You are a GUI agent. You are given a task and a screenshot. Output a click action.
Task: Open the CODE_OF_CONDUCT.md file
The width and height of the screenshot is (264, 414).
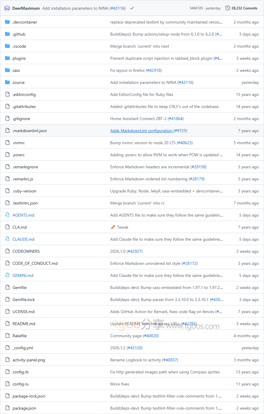35,263
